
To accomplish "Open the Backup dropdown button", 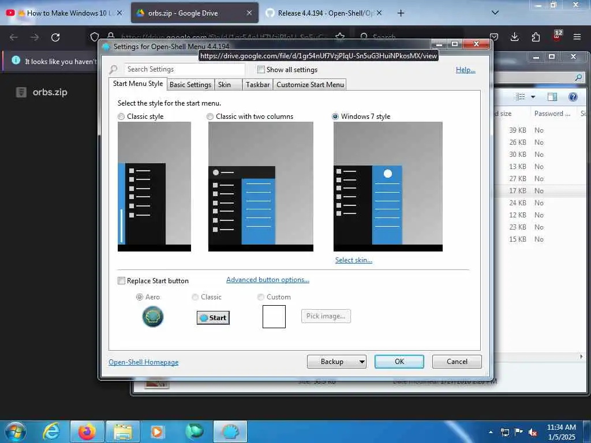I will (336, 362).
